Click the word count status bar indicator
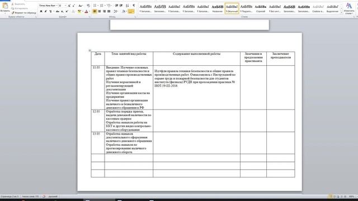358x201 pixels. point(30,197)
